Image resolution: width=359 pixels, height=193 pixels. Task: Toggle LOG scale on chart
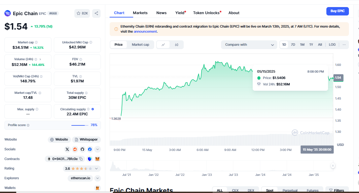(332, 45)
